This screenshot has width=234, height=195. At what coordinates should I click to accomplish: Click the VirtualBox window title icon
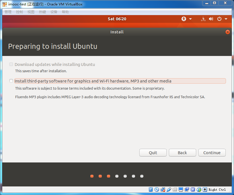[5, 4]
